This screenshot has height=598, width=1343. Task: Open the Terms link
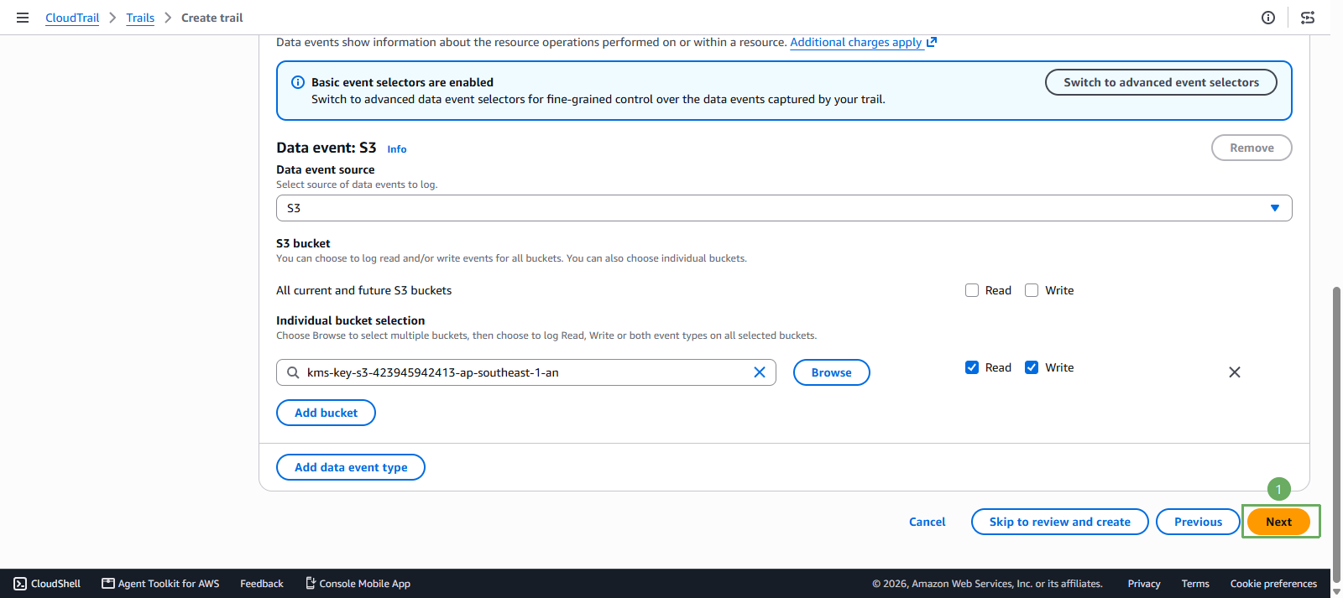(x=1195, y=584)
